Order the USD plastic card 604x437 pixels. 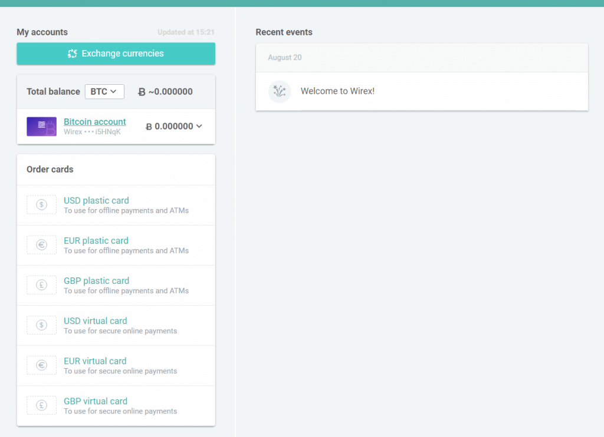tap(96, 200)
